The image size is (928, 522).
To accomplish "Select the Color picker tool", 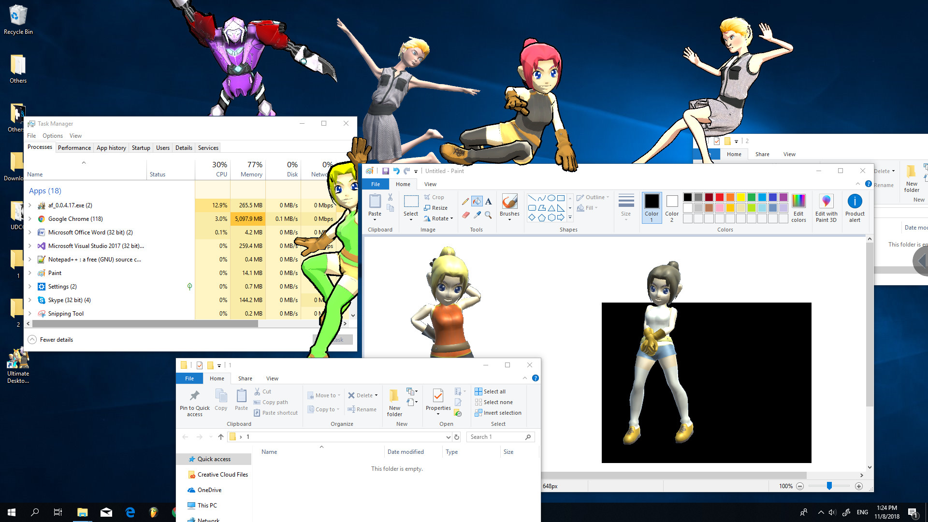I will pyautogui.click(x=477, y=215).
